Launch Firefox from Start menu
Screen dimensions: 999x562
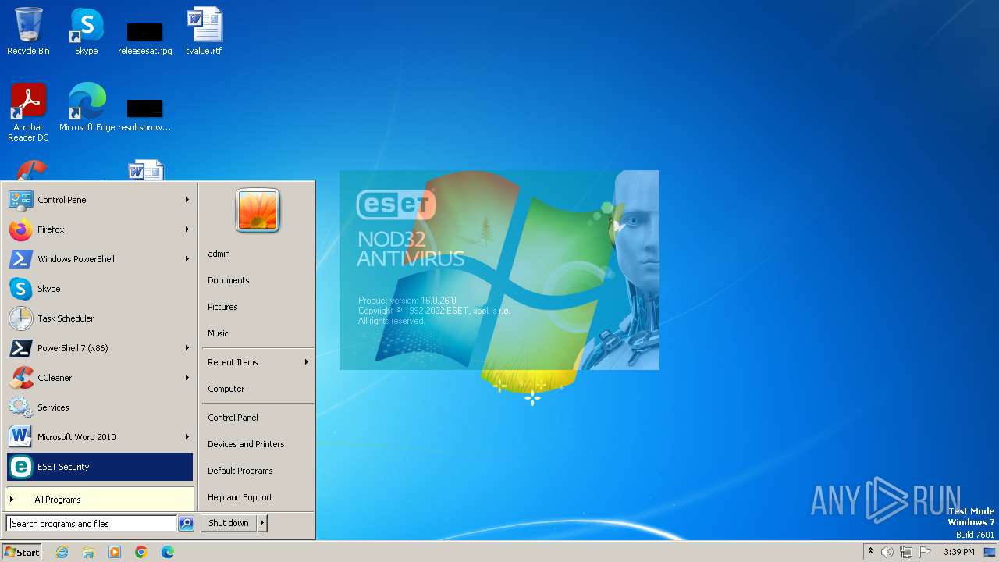pyautogui.click(x=100, y=229)
